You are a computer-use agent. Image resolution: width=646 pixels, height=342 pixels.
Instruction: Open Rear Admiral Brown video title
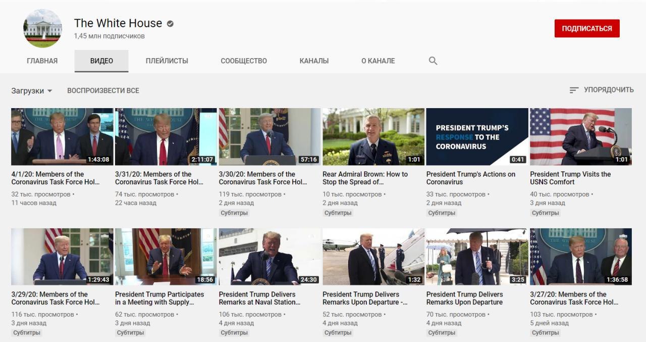click(x=365, y=178)
